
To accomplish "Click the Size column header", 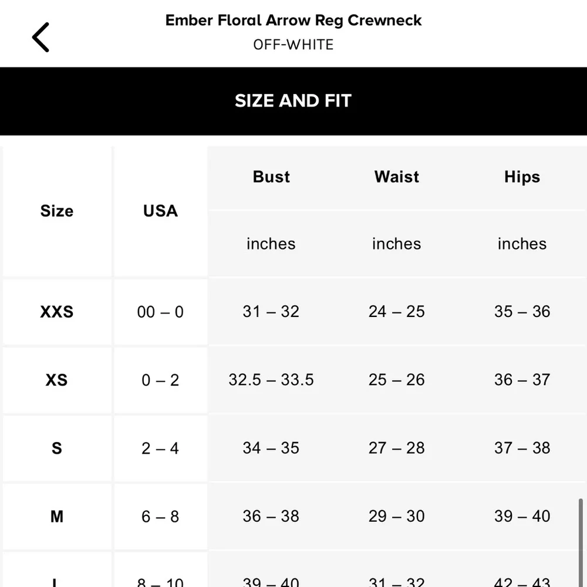I will (57, 211).
